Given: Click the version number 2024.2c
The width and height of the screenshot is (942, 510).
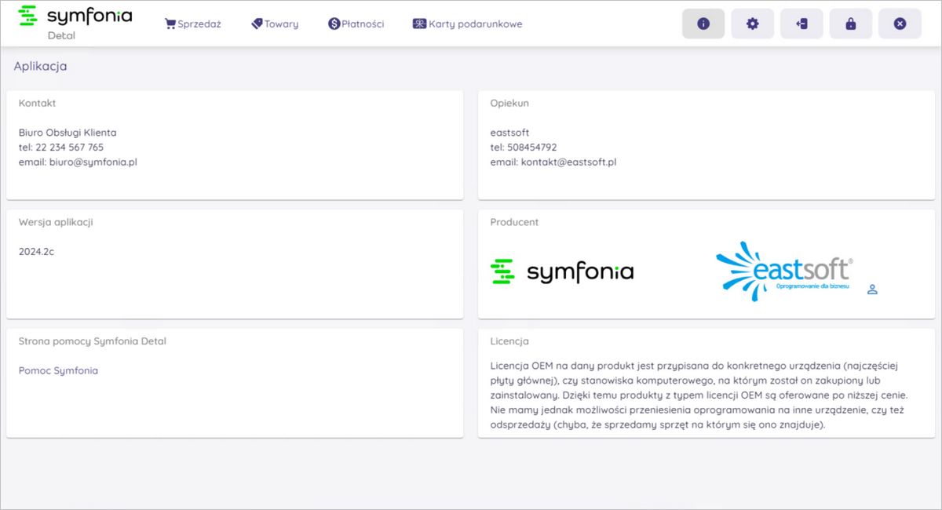Looking at the screenshot, I should (x=37, y=251).
